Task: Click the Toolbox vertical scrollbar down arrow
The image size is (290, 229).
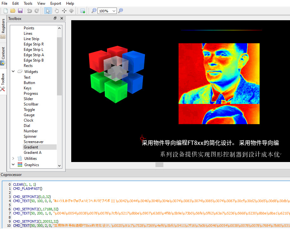Action: pos(60,165)
